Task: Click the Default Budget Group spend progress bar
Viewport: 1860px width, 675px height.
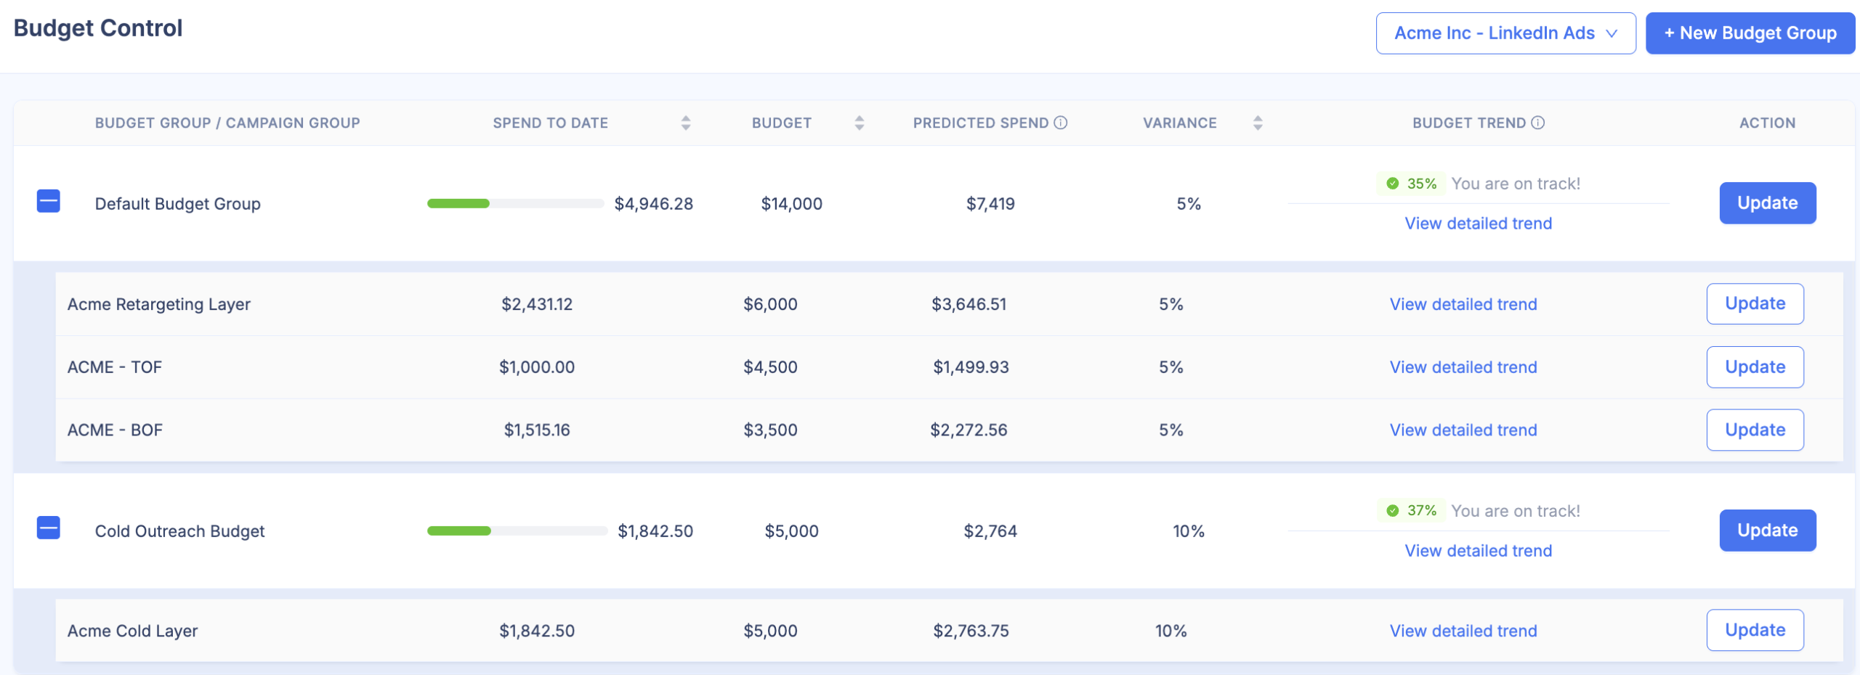Action: coord(515,204)
